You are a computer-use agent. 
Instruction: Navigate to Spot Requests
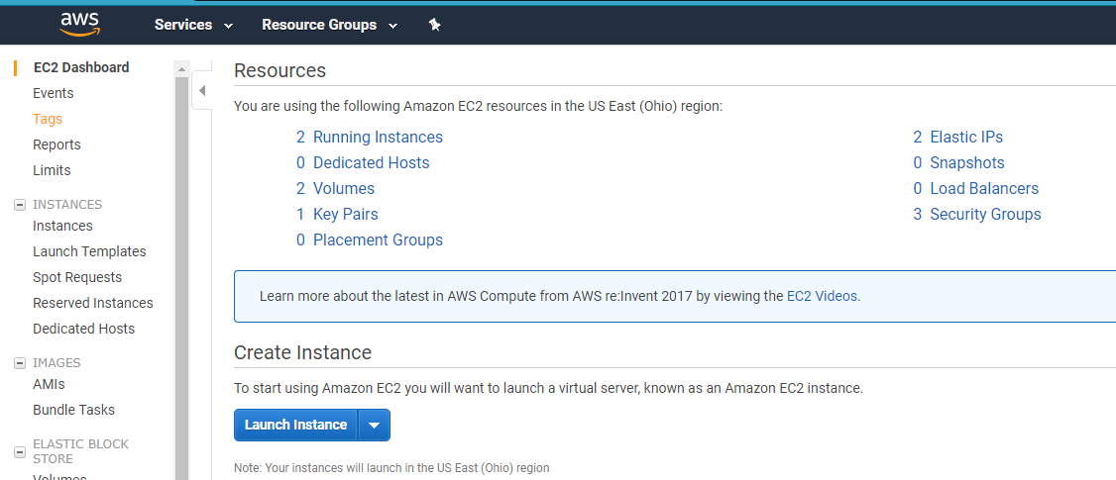(x=77, y=277)
